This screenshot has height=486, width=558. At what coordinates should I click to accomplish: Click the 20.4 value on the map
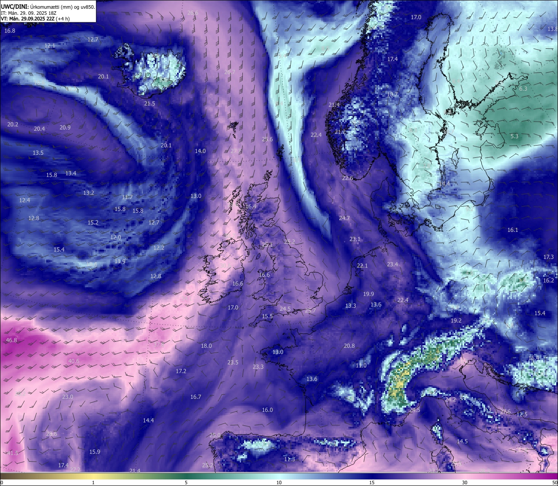(x=39, y=129)
